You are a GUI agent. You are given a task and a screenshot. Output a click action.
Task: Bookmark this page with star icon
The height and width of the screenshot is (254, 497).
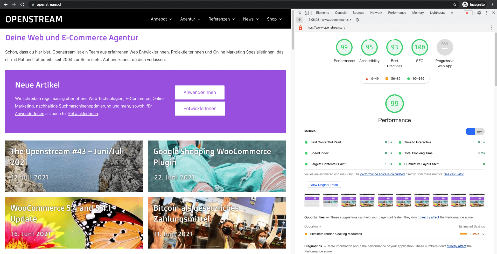(454, 4)
